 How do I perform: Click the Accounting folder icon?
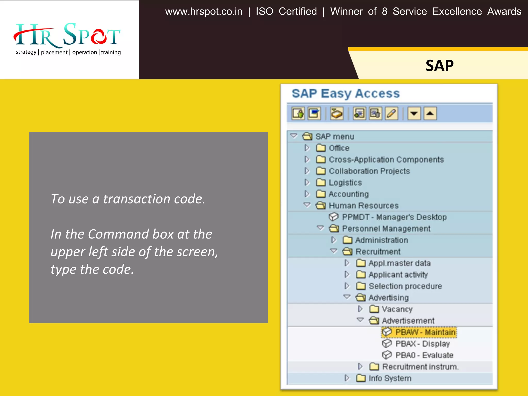tap(321, 194)
